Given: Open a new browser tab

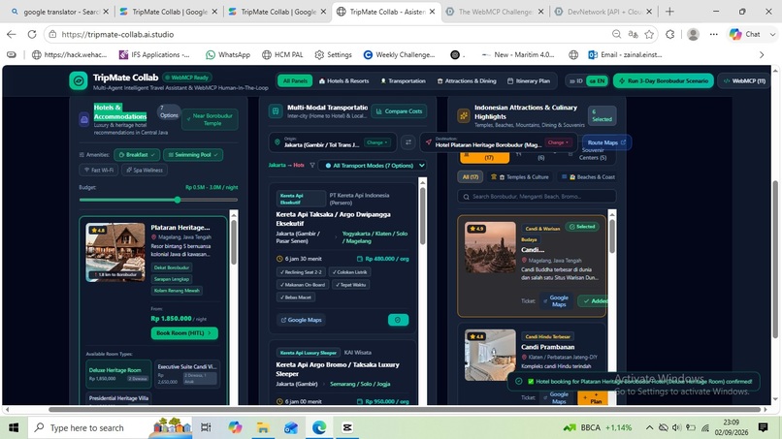Looking at the screenshot, I should click(x=669, y=12).
